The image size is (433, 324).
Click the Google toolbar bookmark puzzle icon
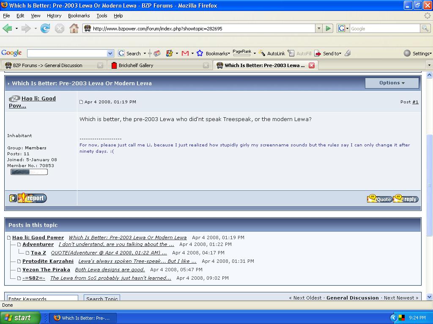coord(169,53)
